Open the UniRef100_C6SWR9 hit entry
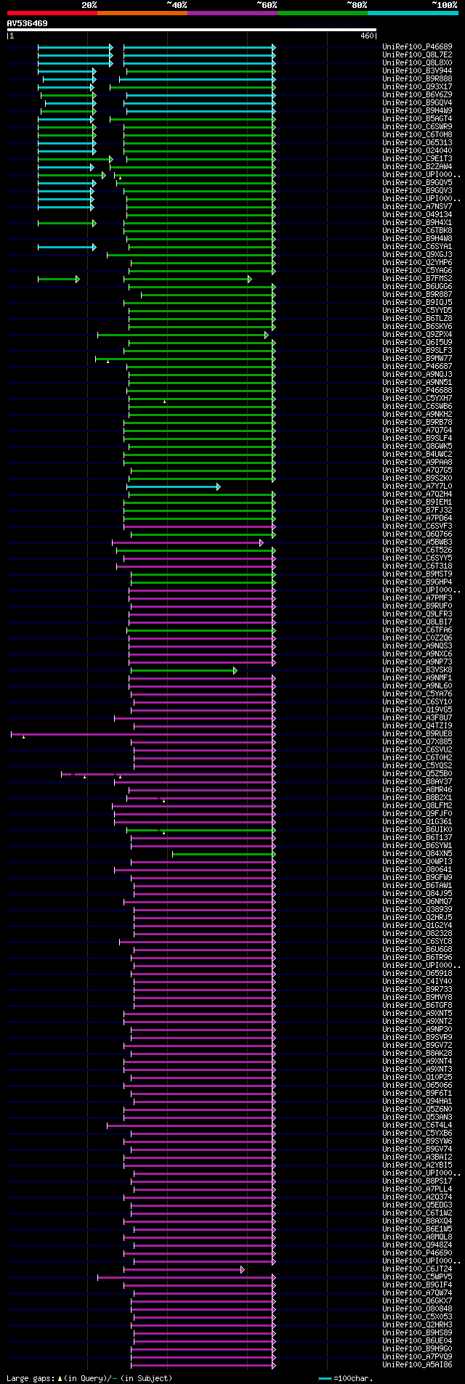 click(417, 127)
